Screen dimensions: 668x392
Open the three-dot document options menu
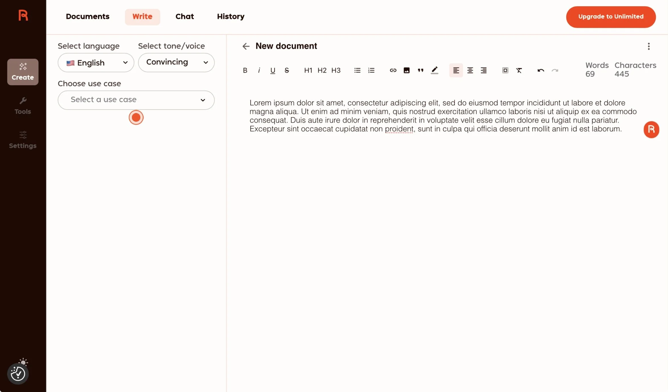point(648,46)
